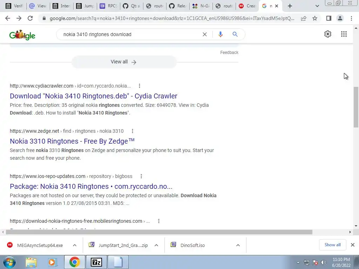This screenshot has height=269, width=359.
Task: Open more options for mobilesringtones result
Action: coord(159,221)
